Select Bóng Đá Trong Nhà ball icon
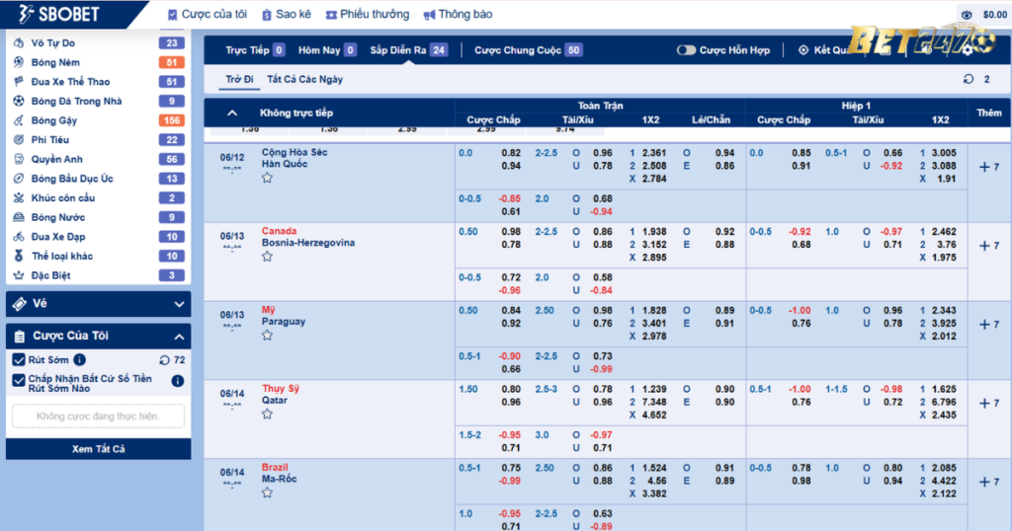Screen dimensions: 1012x531 [x=19, y=102]
